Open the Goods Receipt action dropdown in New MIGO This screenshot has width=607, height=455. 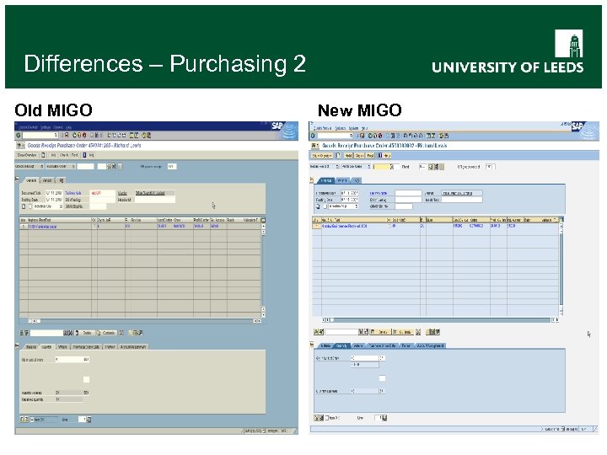coord(337,167)
